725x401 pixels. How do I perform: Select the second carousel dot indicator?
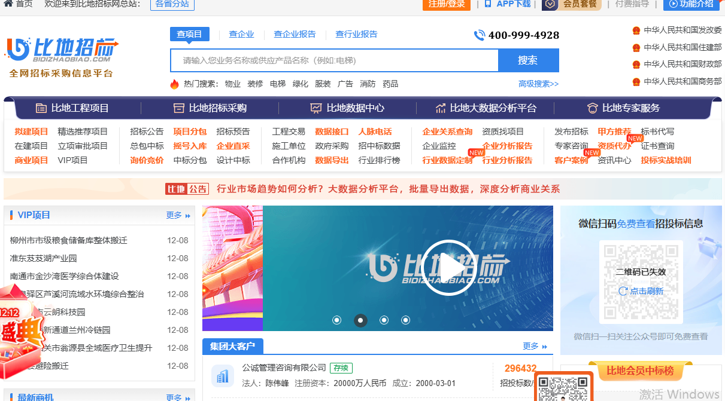tap(360, 320)
